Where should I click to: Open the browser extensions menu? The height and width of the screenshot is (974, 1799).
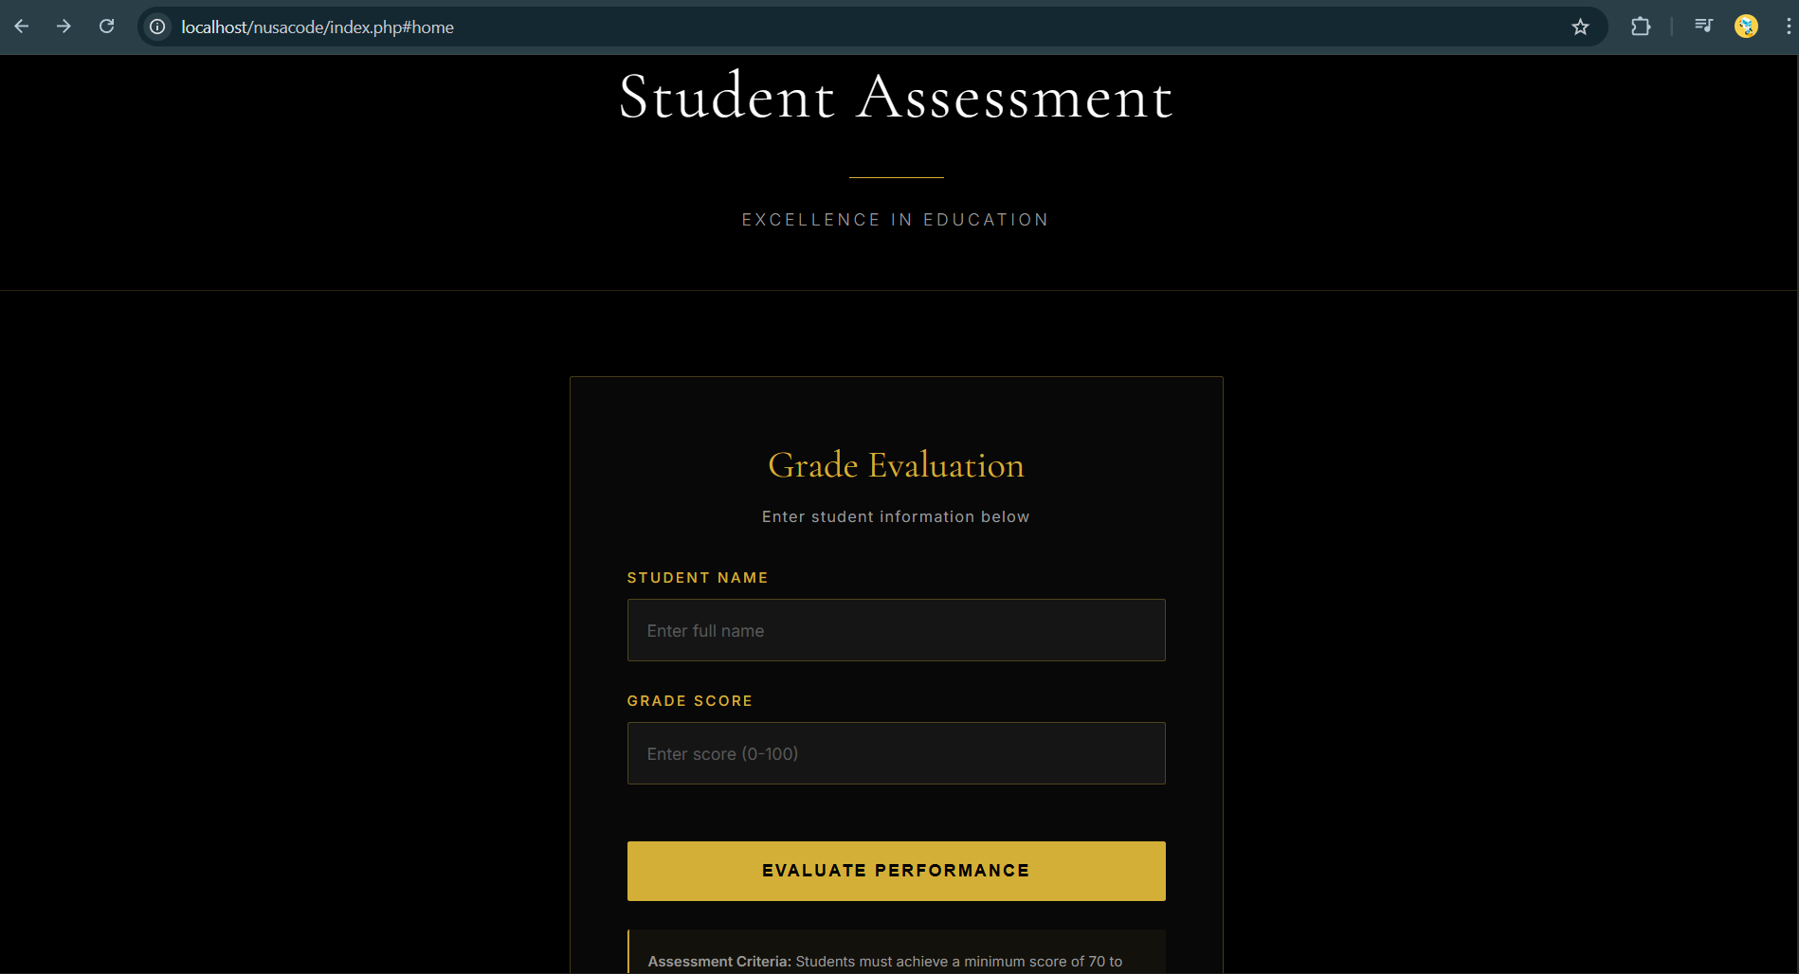(1641, 27)
